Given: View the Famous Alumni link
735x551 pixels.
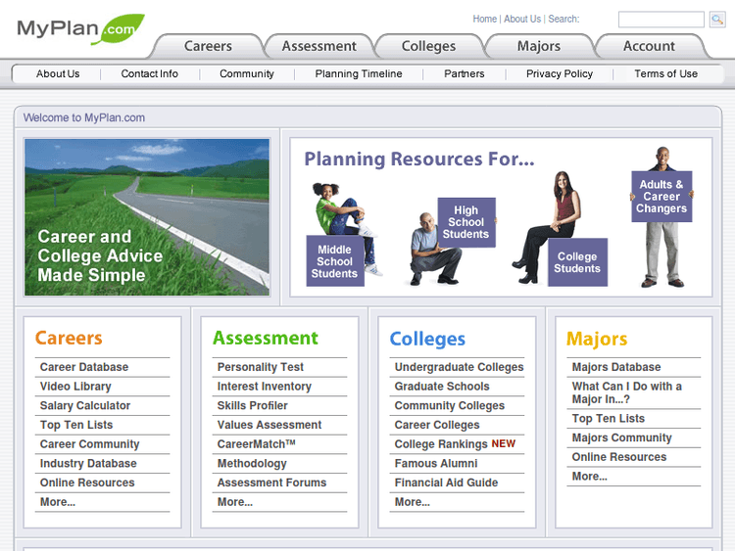Looking at the screenshot, I should click(x=435, y=463).
